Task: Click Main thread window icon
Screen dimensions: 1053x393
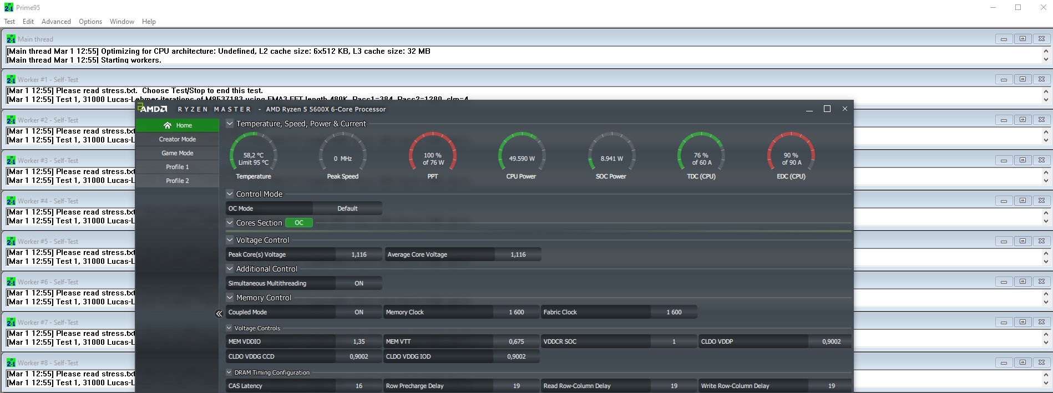Action: (x=11, y=39)
